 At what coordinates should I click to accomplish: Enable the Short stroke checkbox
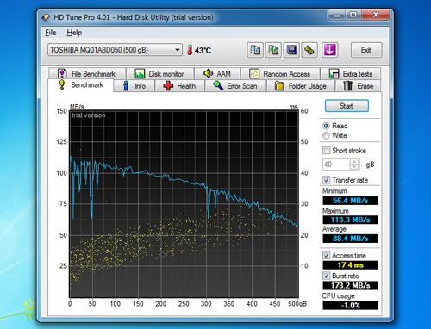(x=326, y=150)
